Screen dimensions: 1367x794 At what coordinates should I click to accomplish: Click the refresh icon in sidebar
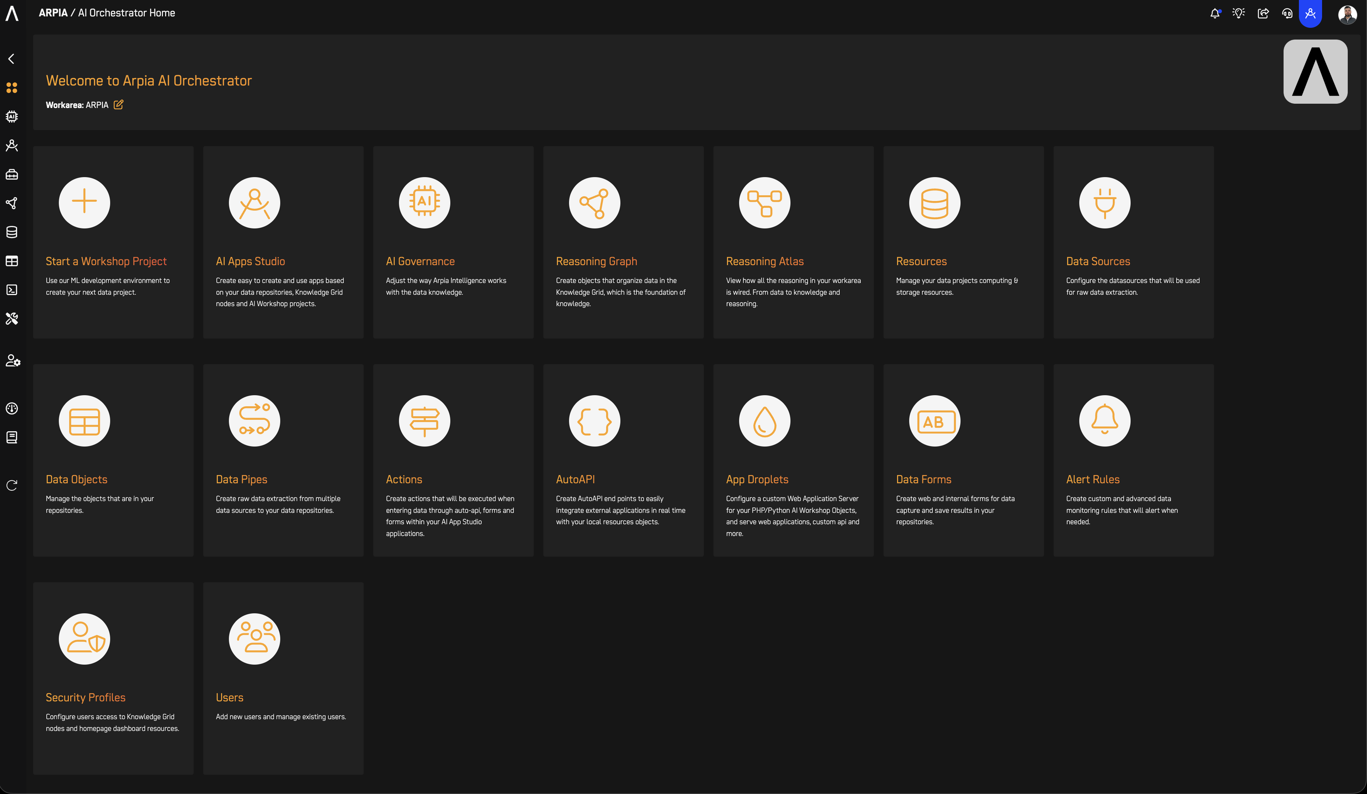point(11,485)
